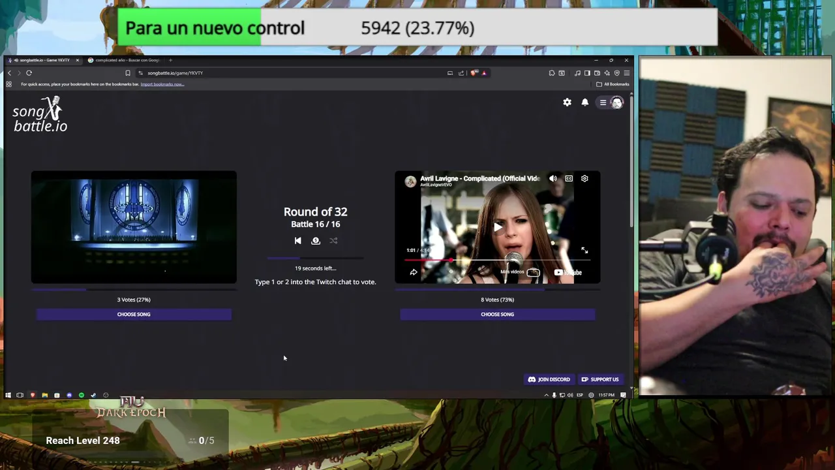Open the volume control in tray
Screen dimensions: 835x470
(x=570, y=395)
